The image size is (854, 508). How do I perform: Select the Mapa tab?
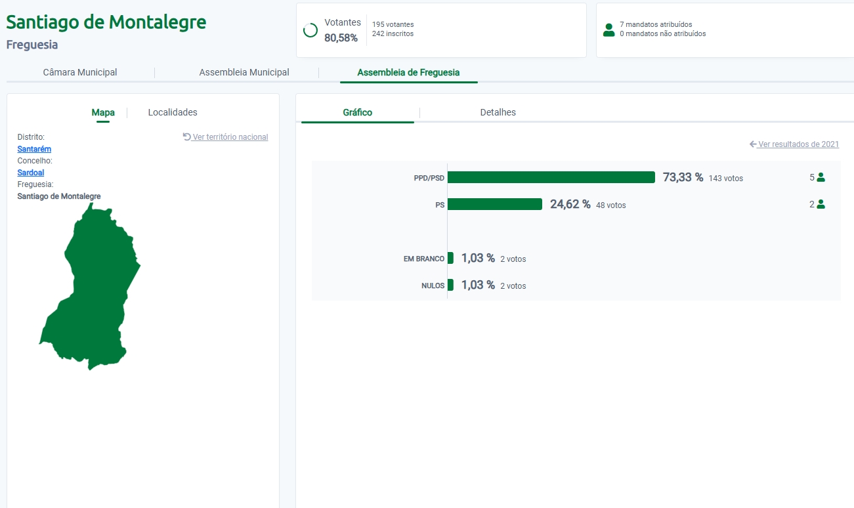pos(103,112)
